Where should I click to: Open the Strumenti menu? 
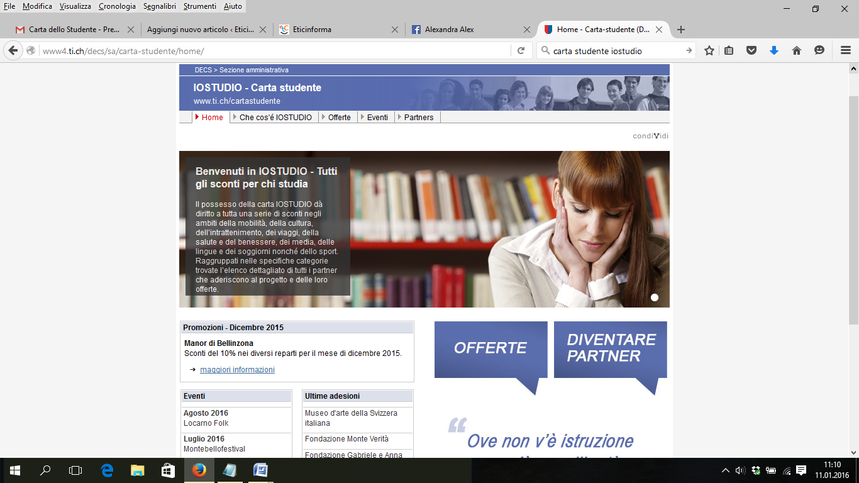click(x=200, y=6)
